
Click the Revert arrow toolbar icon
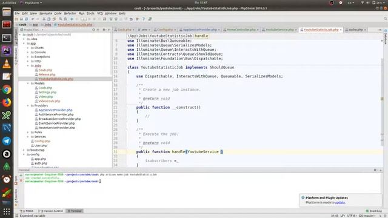coord(131,19)
